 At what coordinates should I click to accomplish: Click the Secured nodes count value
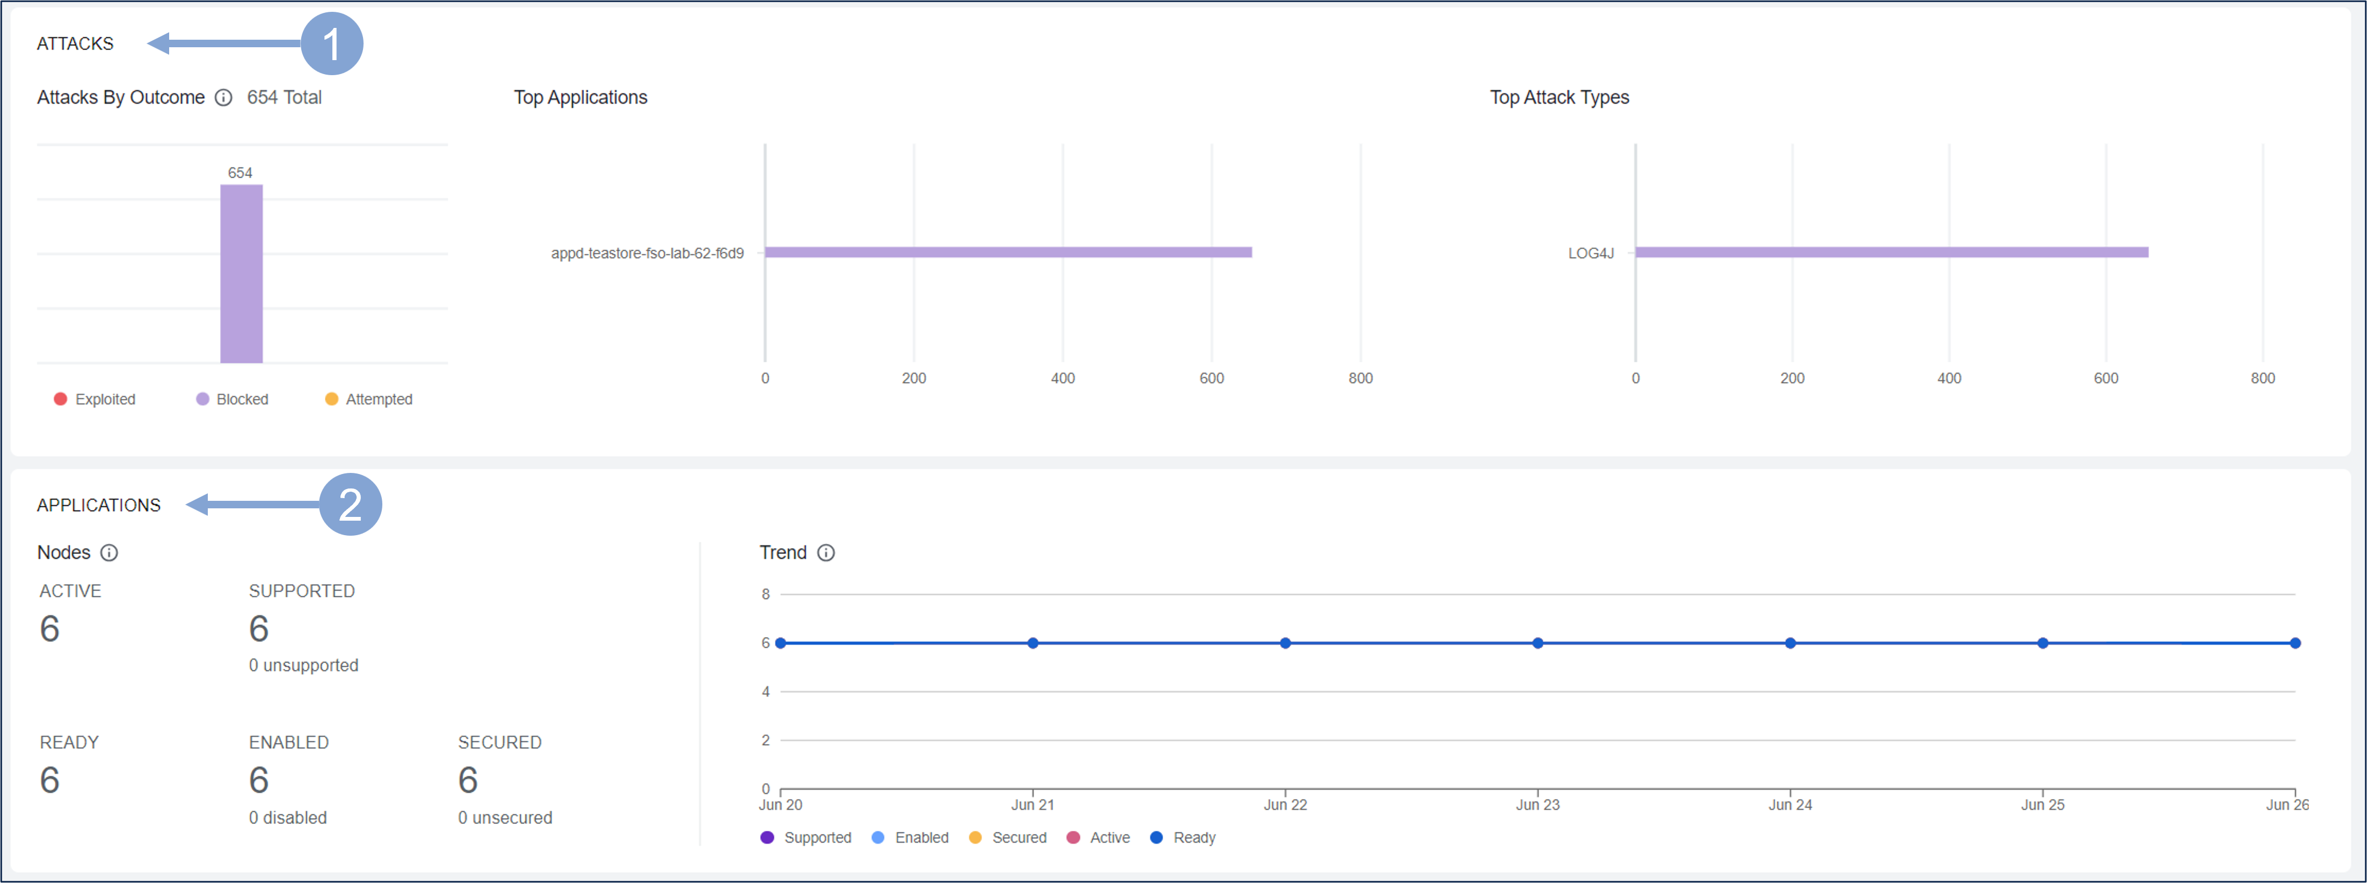click(468, 780)
